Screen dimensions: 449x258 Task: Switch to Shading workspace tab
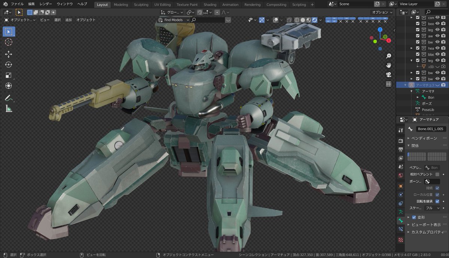click(x=210, y=4)
